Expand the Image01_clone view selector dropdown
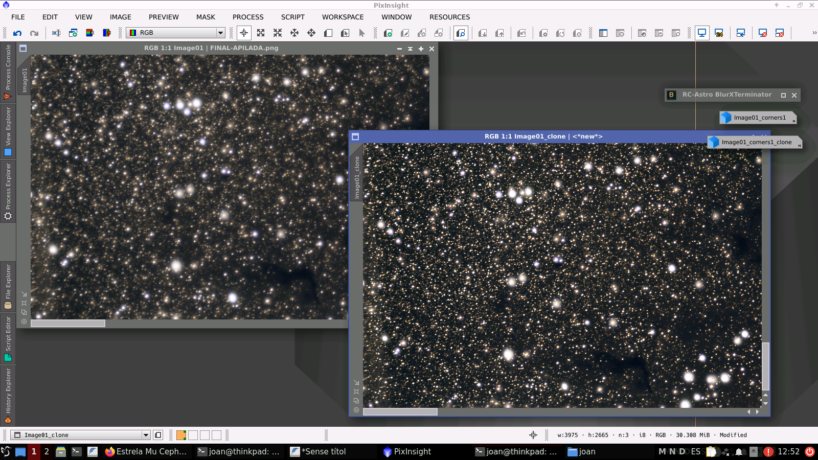818x460 pixels. coord(146,435)
